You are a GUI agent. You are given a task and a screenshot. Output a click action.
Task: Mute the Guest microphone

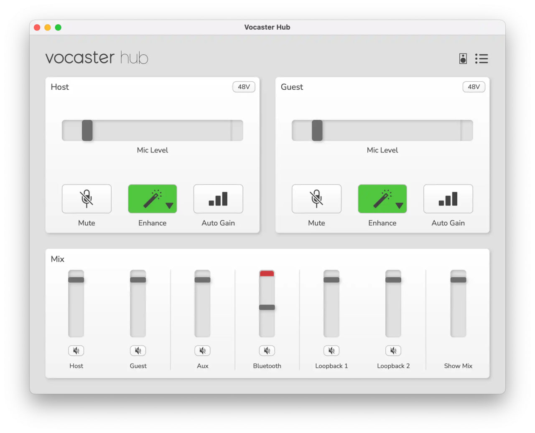coord(316,199)
